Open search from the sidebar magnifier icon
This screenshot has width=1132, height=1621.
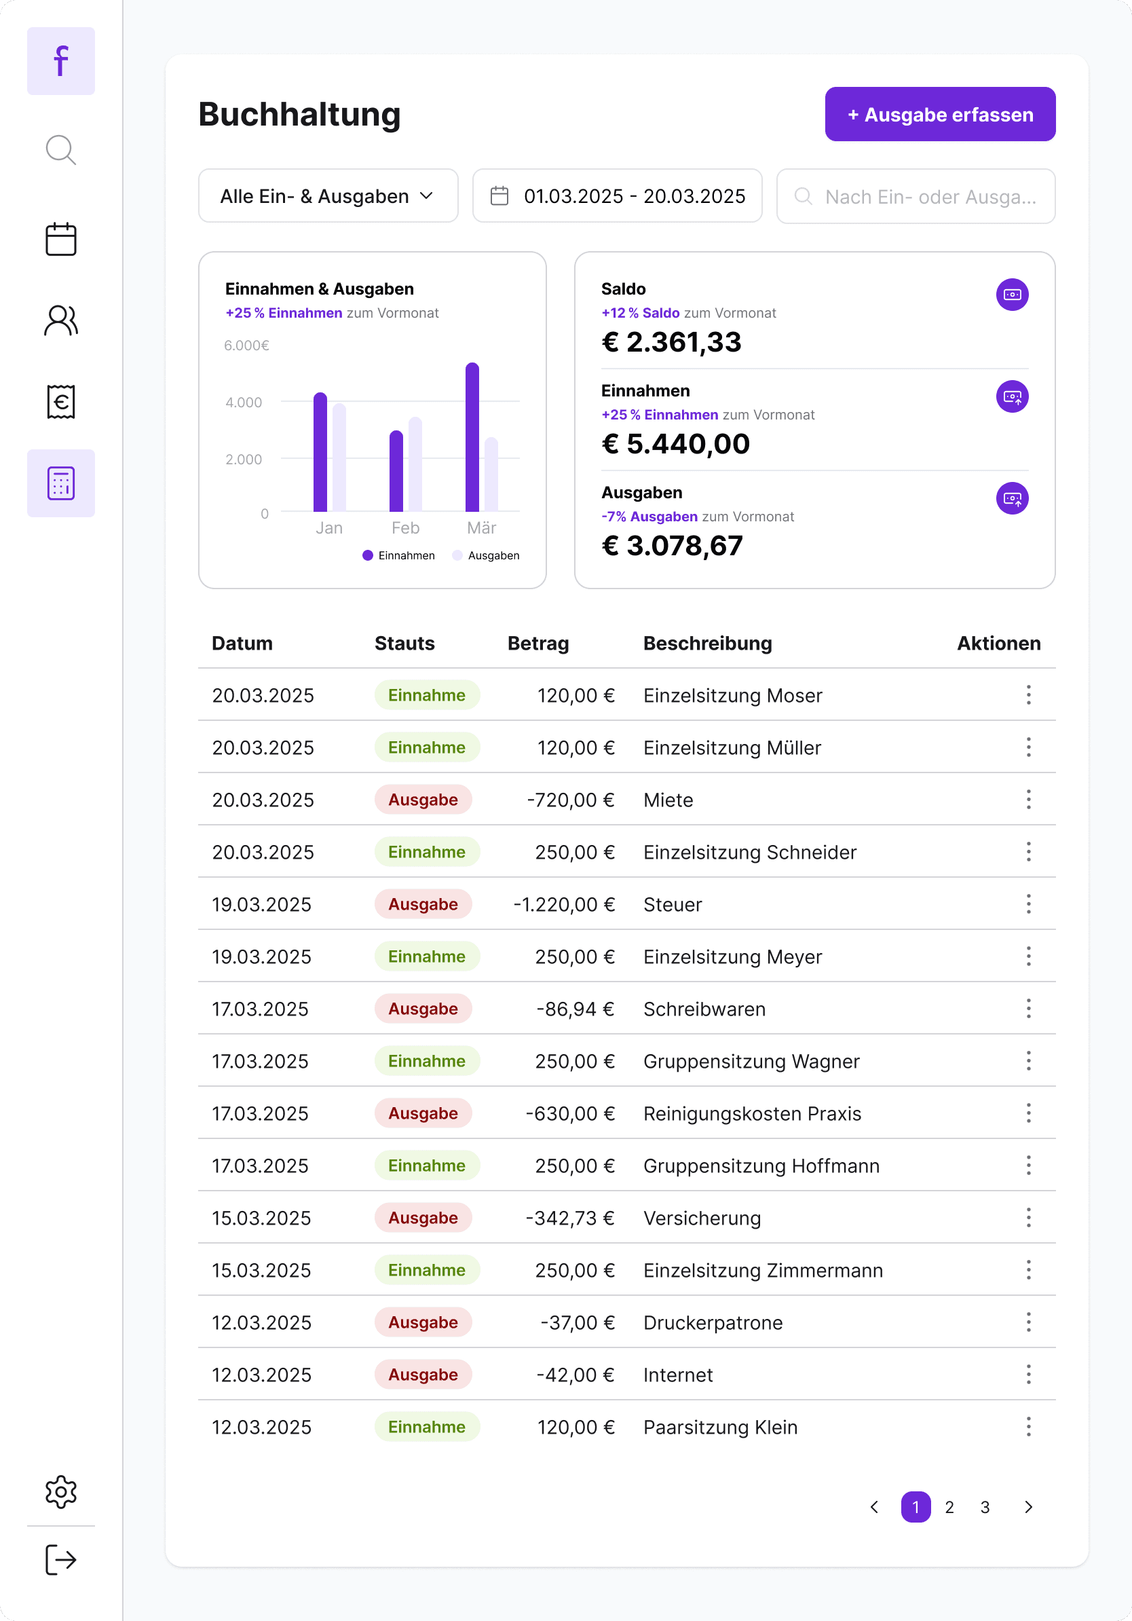tap(60, 149)
